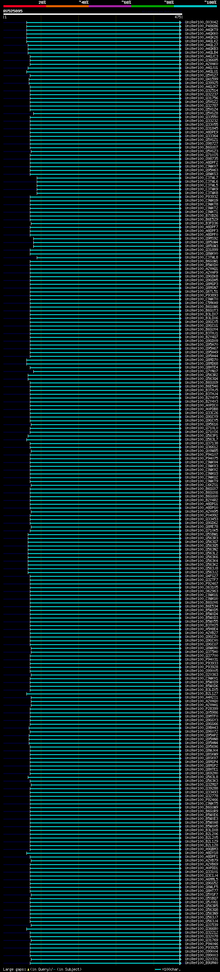
Task: Open hit UniRef100_Q5YGF7
Action: coord(201,894)
